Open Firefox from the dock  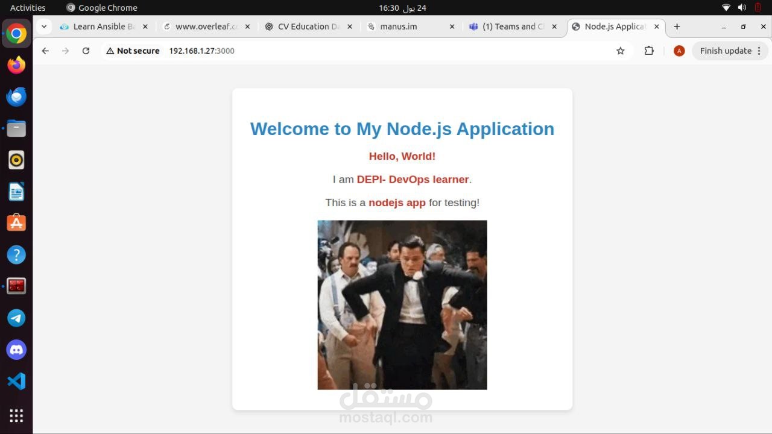[x=16, y=64]
